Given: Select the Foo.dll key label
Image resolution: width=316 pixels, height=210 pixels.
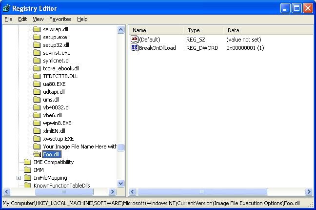Looking at the screenshot, I should [51, 154].
